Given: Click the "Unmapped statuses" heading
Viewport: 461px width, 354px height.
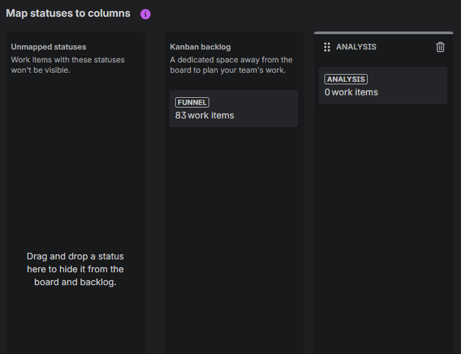Looking at the screenshot, I should 48,47.
